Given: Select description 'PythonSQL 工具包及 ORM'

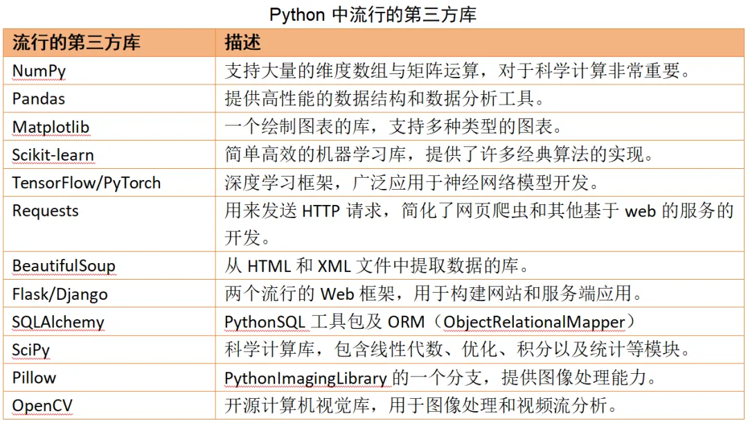Looking at the screenshot, I should 324,322.
